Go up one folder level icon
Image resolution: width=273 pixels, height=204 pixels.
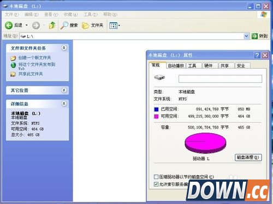pos(52,25)
